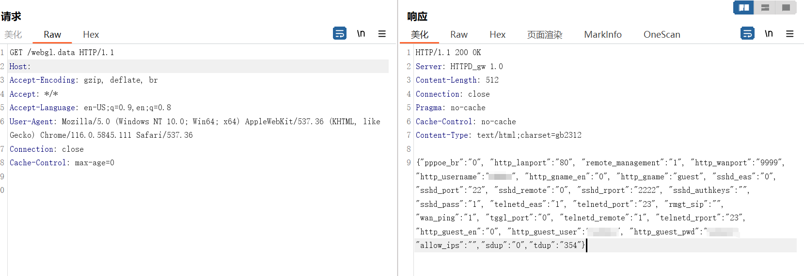
Task: Click the Server: HTTPD_gw 1.0 header
Action: coord(459,66)
